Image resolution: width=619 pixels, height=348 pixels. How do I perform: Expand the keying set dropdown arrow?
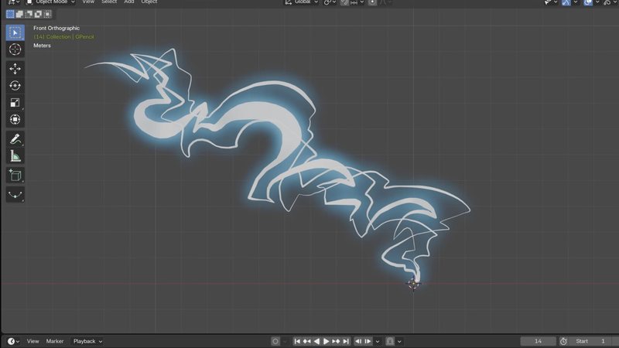point(399,341)
